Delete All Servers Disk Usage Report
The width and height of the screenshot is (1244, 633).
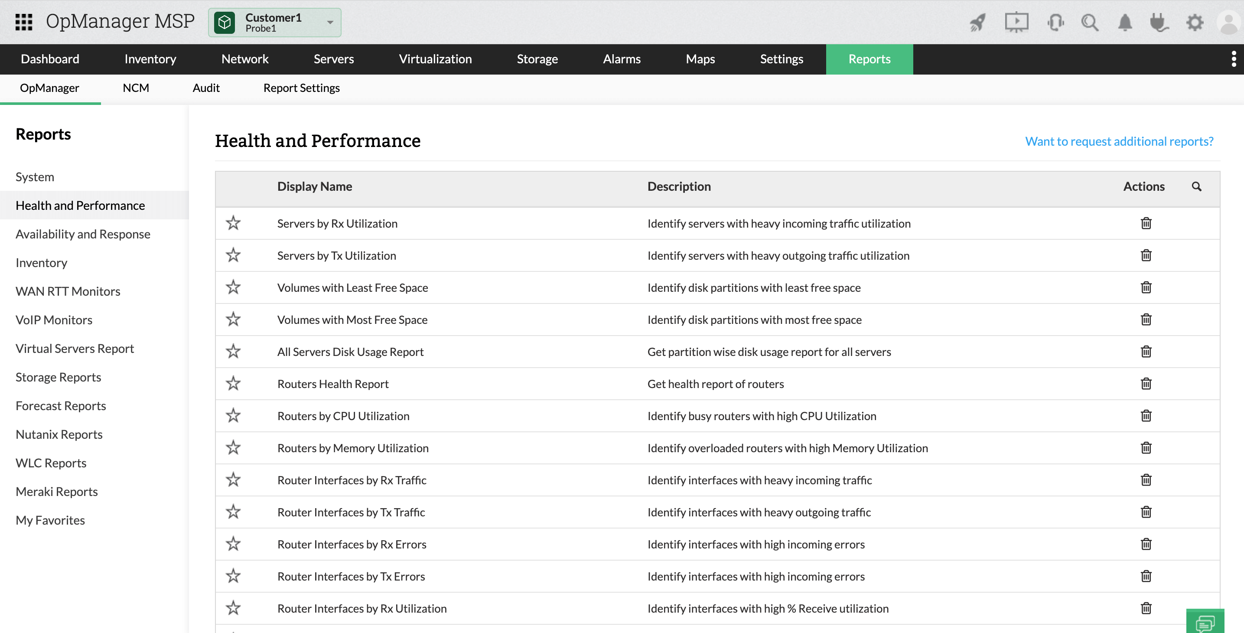click(x=1146, y=352)
